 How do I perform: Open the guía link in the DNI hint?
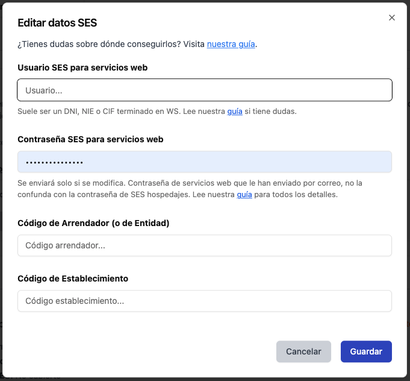coord(235,112)
